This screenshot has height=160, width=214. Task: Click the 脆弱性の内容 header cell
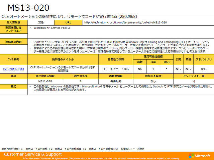(x=13, y=42)
